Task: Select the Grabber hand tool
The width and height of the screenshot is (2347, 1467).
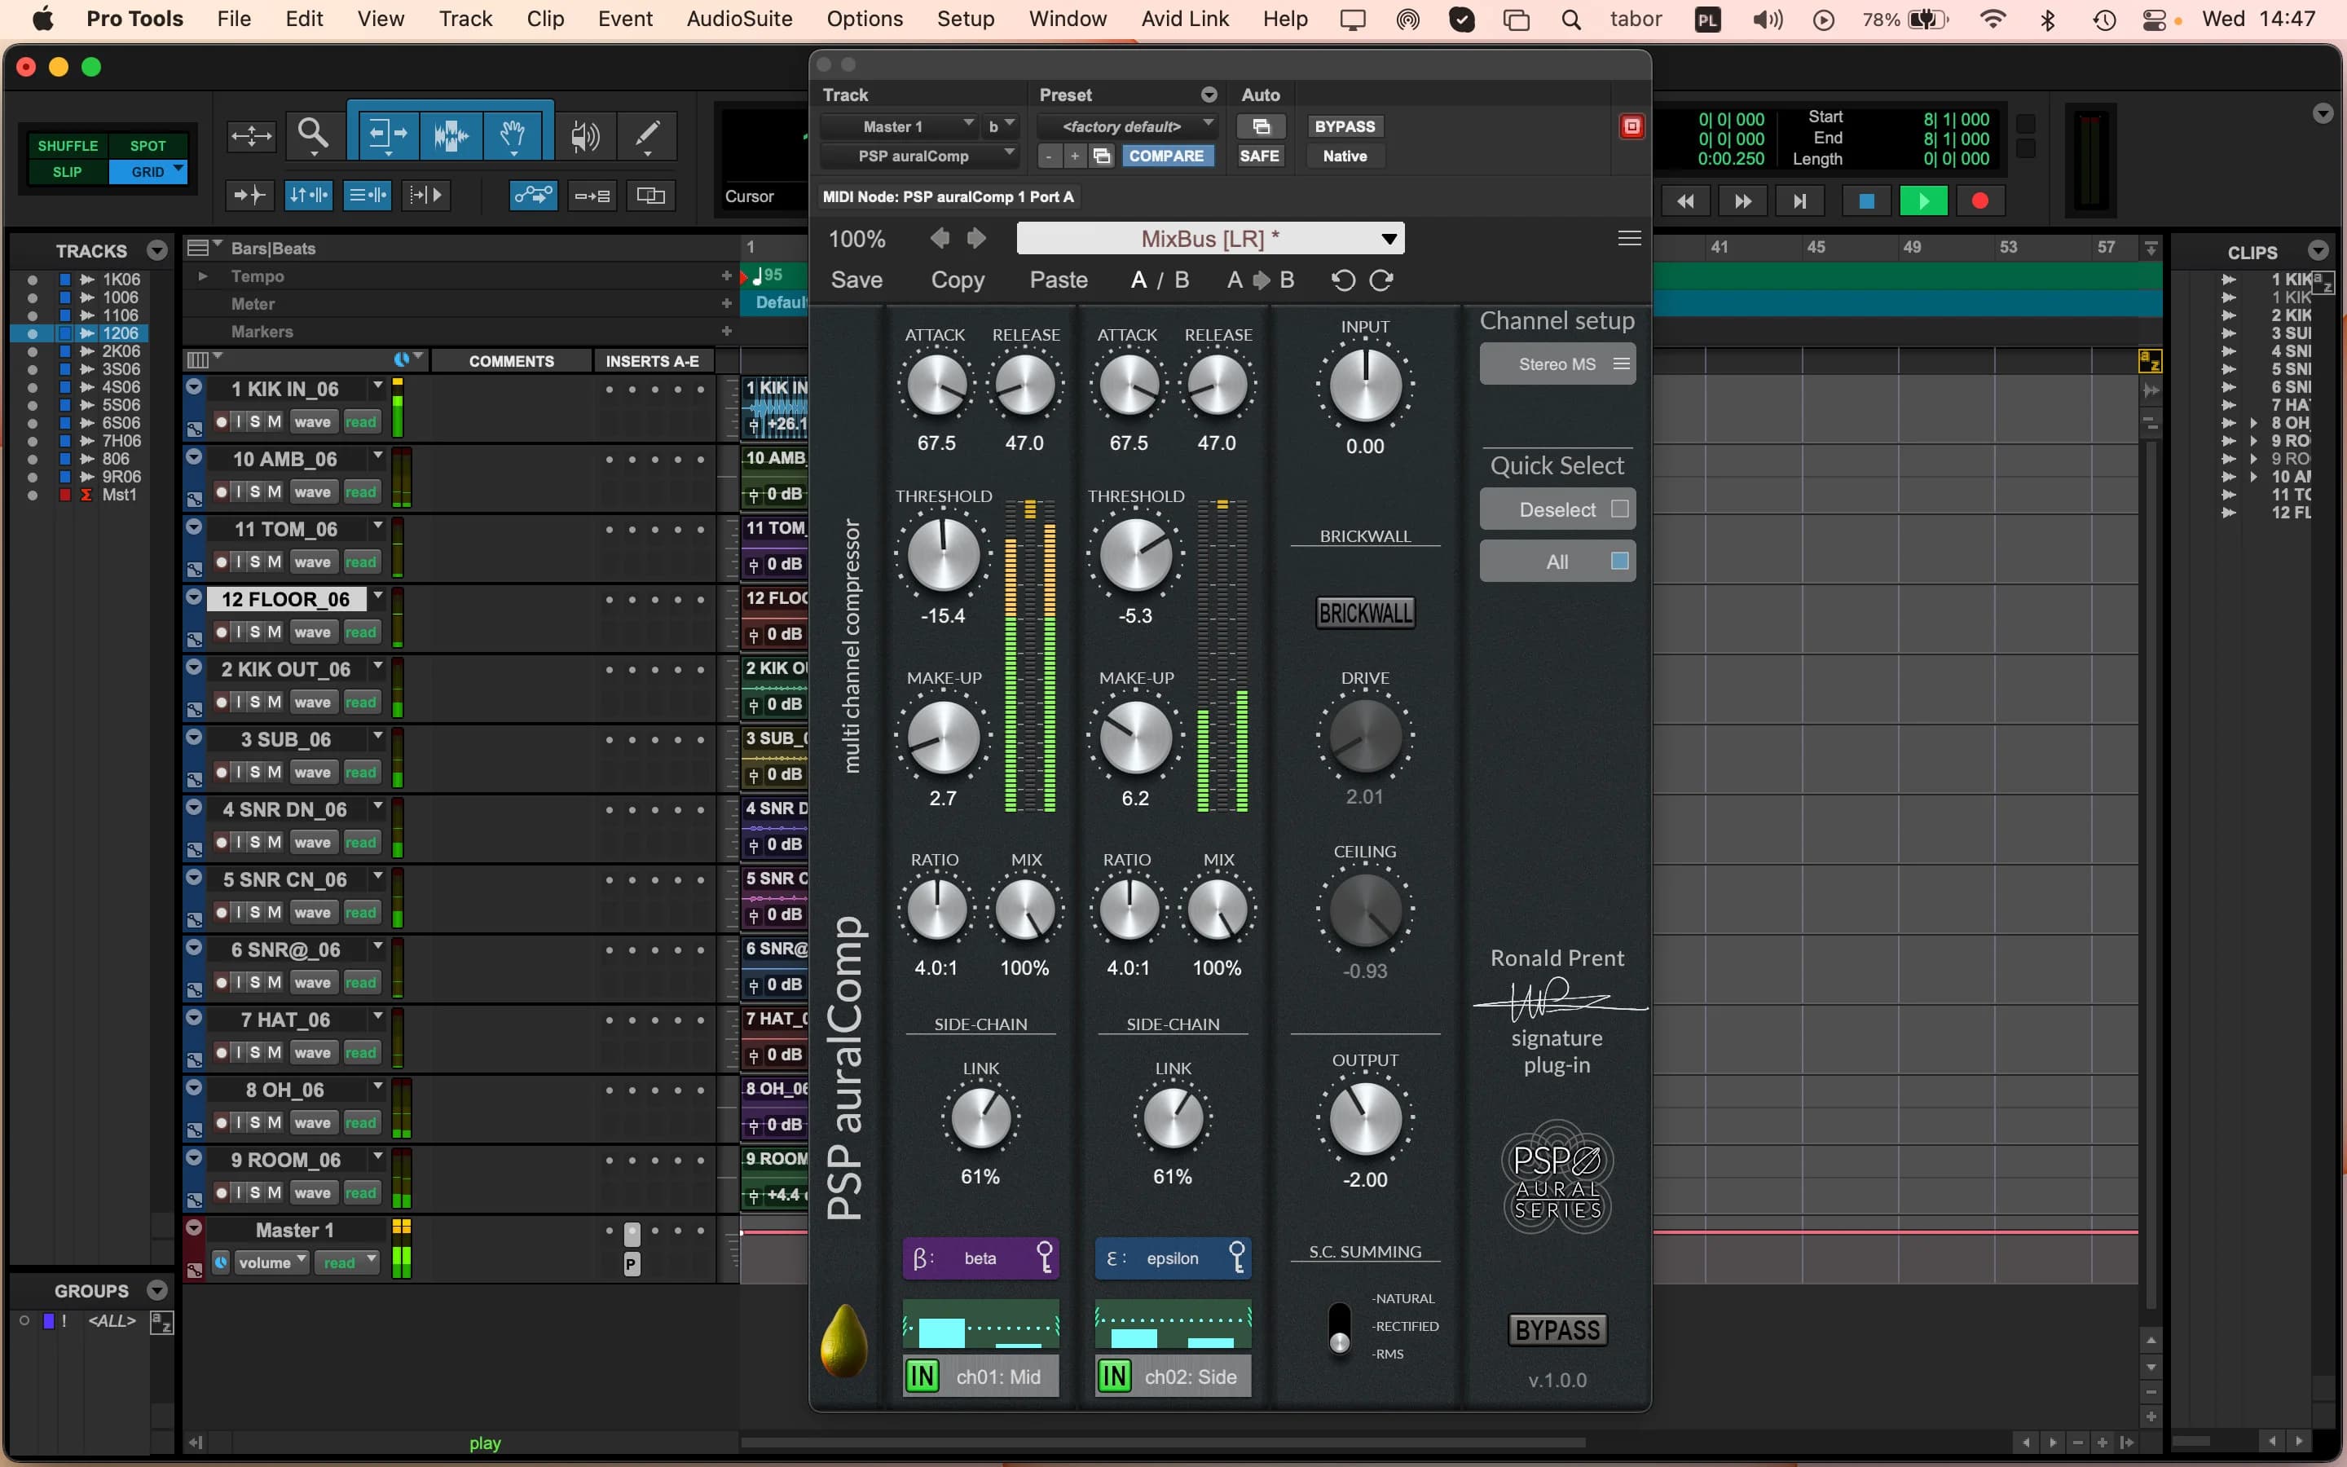Action: 513,134
